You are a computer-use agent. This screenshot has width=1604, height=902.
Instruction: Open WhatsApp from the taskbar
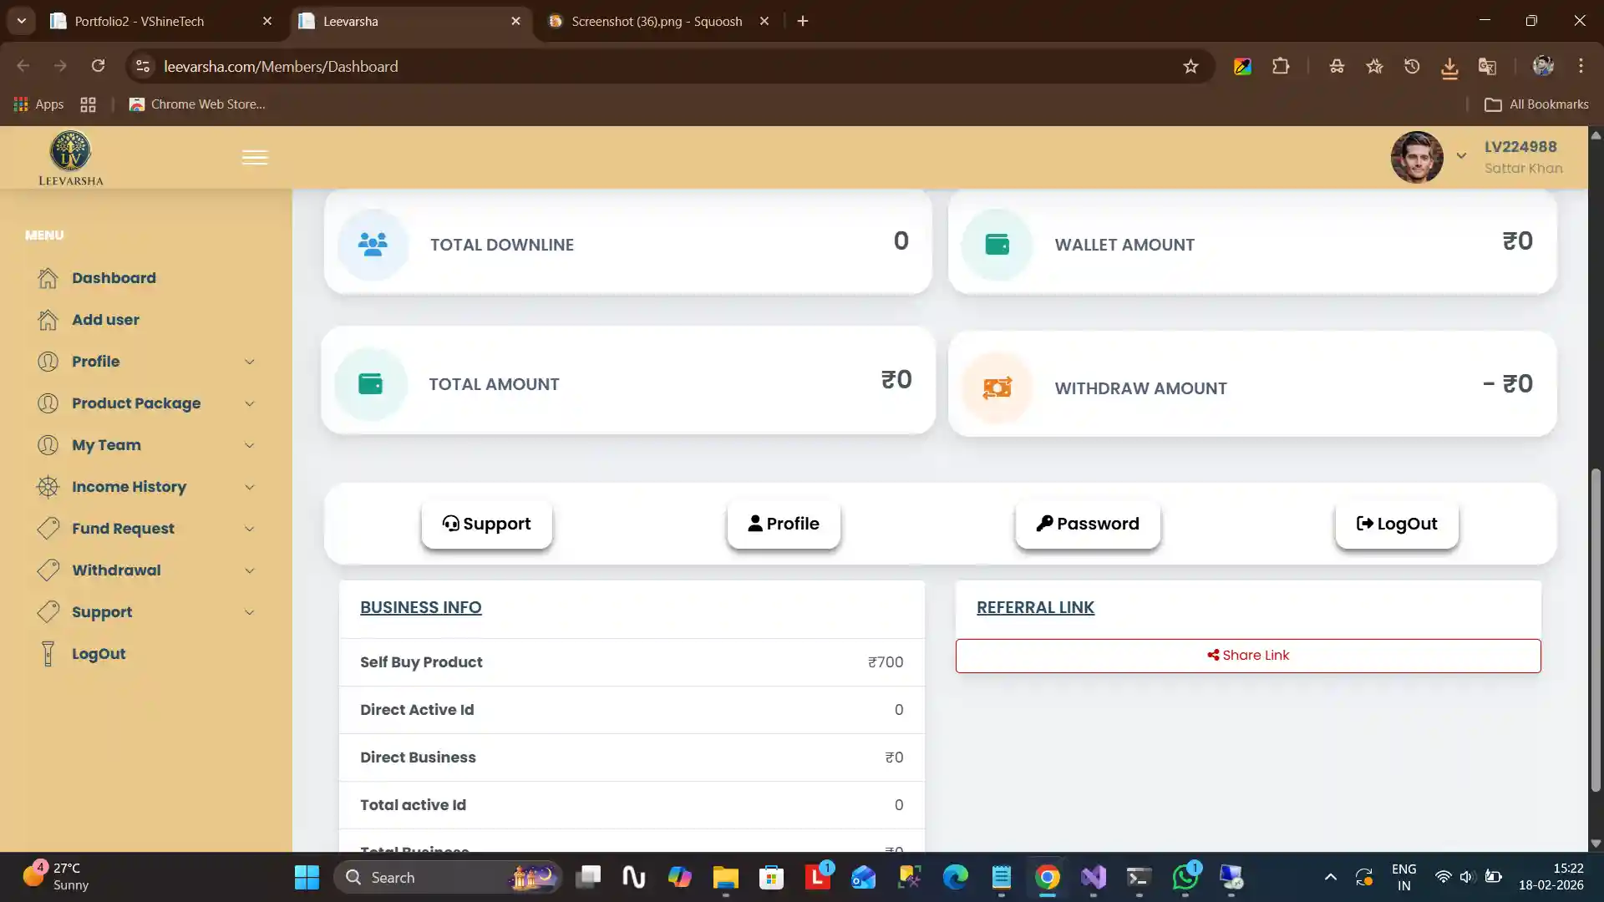(x=1185, y=877)
